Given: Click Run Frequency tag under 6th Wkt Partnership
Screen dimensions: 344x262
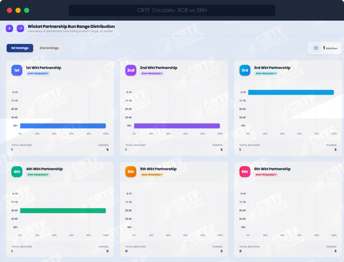Looking at the screenshot, I should pyautogui.click(x=266, y=175).
